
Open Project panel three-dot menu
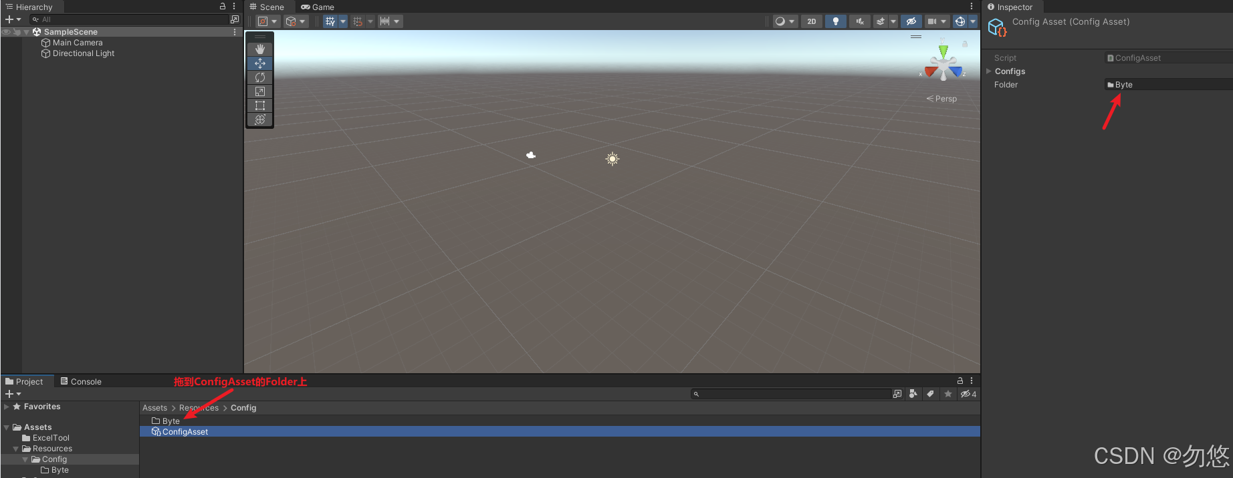pos(972,381)
